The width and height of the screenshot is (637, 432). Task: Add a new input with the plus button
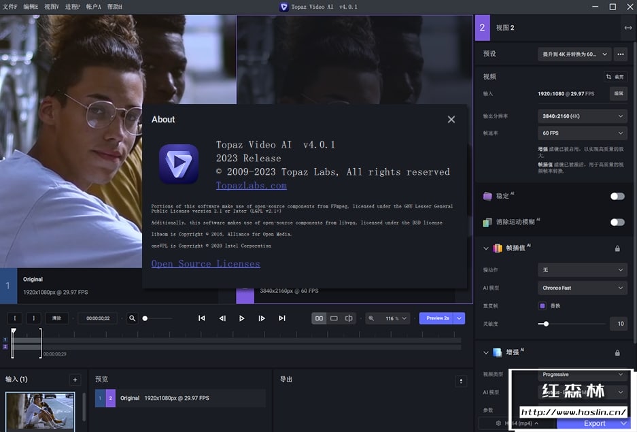click(x=75, y=380)
